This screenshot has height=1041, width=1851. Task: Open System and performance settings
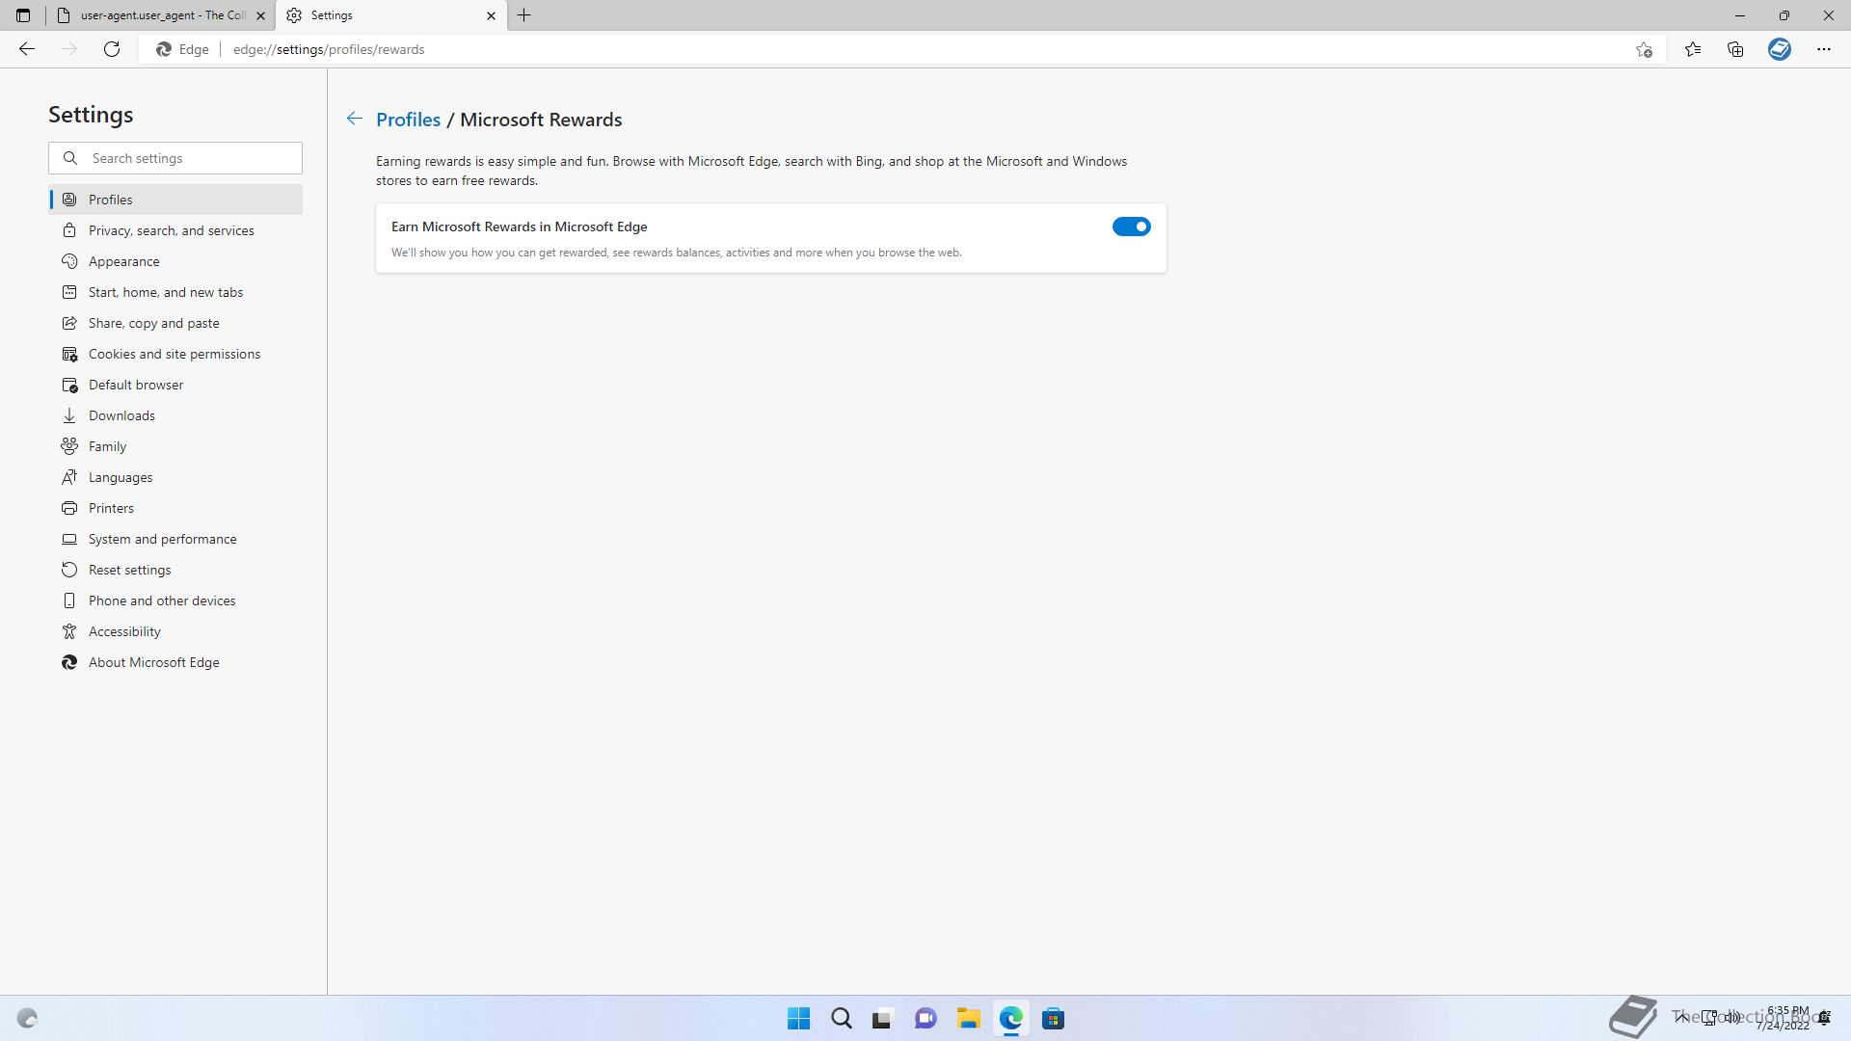click(175, 539)
